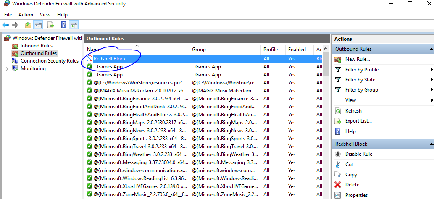Select Inbound Rules in the tree
Image resolution: width=434 pixels, height=199 pixels.
[36, 46]
